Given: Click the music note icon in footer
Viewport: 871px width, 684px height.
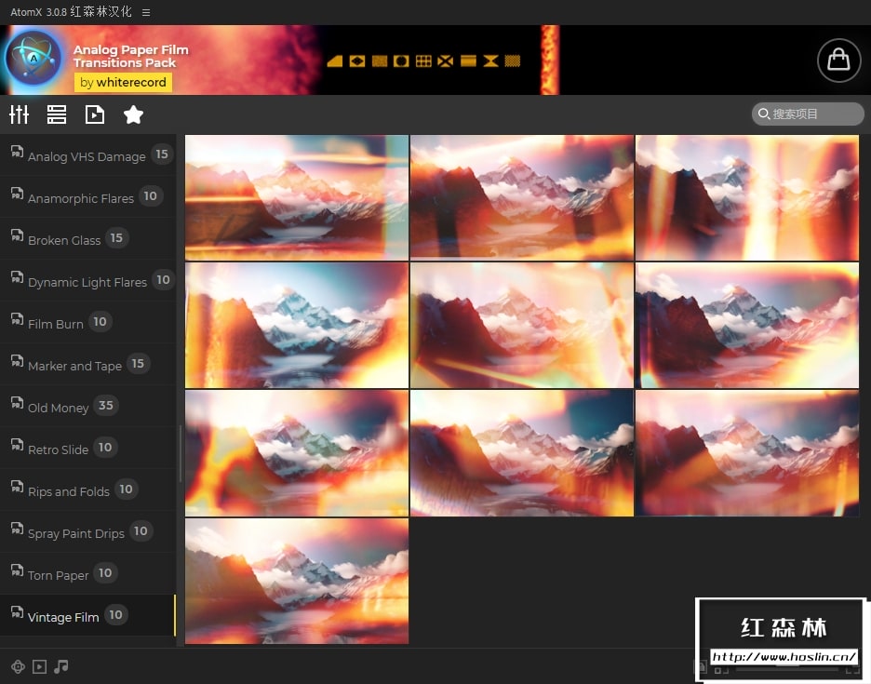Looking at the screenshot, I should tap(61, 666).
